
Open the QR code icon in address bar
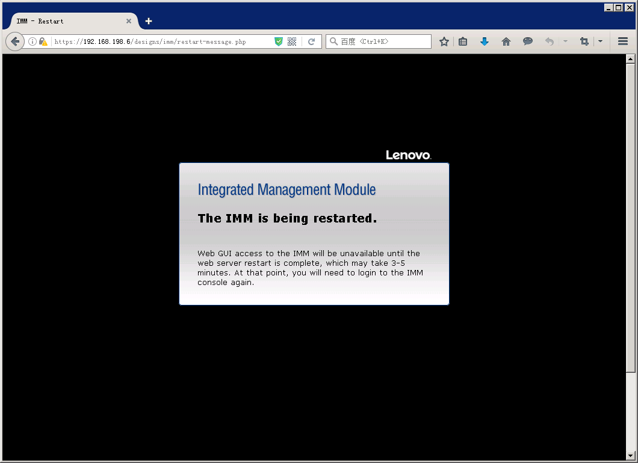[x=292, y=41]
